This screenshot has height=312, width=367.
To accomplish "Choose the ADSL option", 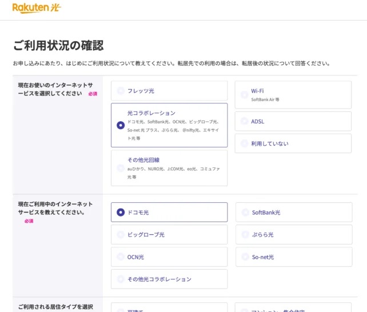I will coord(293,121).
